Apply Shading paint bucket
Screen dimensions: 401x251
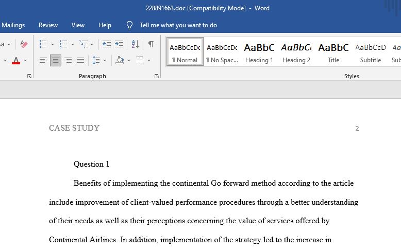120,61
